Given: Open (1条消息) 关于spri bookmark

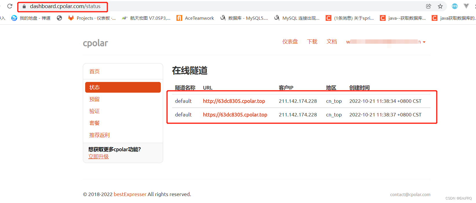Looking at the screenshot, I should pyautogui.click(x=350, y=18).
